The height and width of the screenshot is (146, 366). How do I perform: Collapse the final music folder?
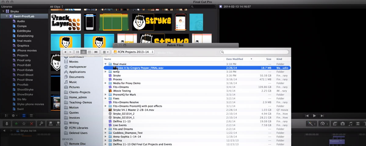pyautogui.click(x=106, y=64)
